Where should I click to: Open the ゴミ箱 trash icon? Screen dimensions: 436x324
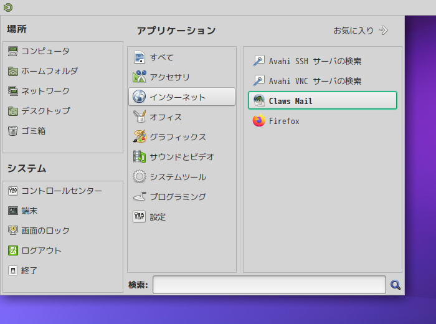[13, 131]
